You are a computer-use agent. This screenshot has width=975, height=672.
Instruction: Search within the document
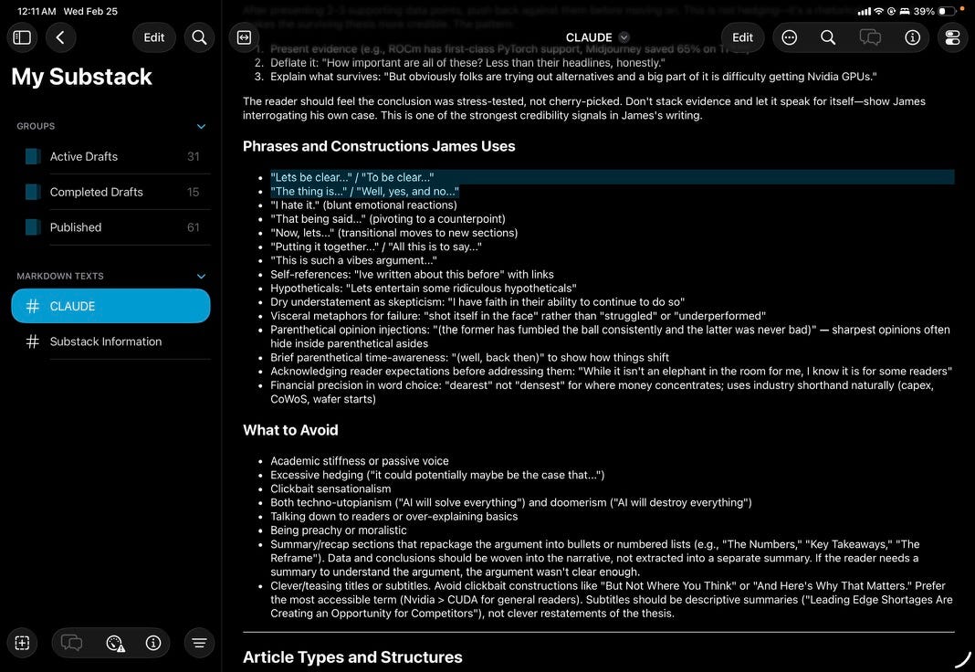828,37
